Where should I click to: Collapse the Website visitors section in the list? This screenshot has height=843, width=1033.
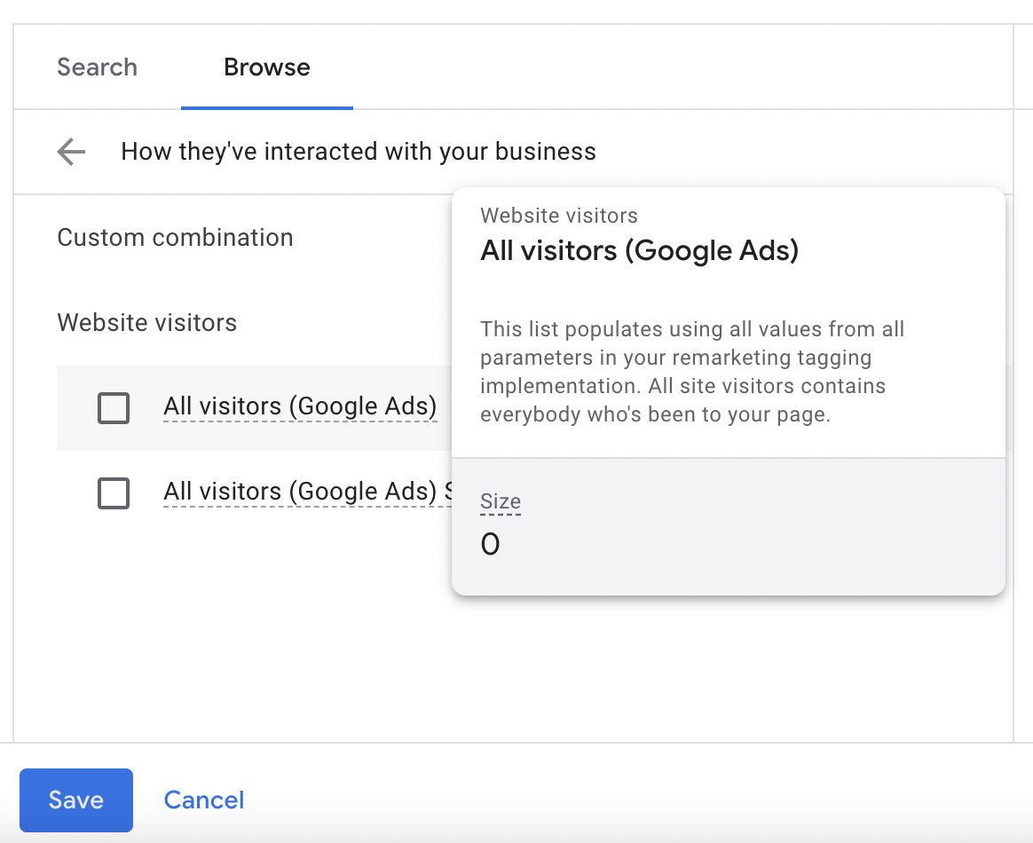pos(146,322)
